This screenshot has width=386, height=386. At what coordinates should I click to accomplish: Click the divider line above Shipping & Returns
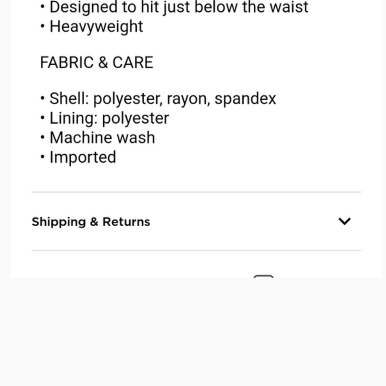click(196, 192)
